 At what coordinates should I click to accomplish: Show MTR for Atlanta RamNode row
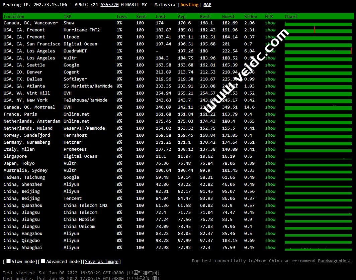270,86
